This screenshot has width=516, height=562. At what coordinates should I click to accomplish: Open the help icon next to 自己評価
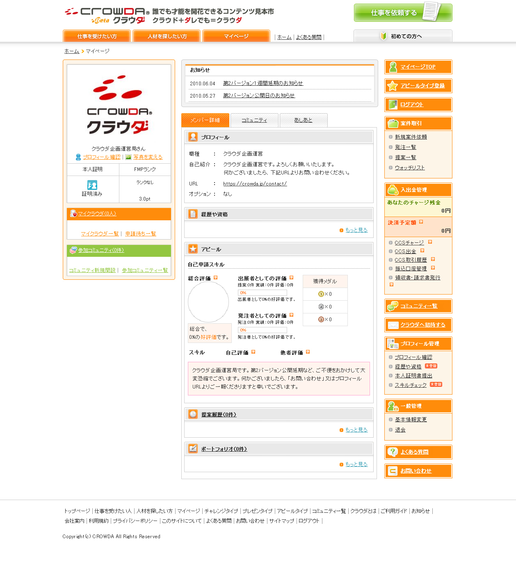click(253, 352)
